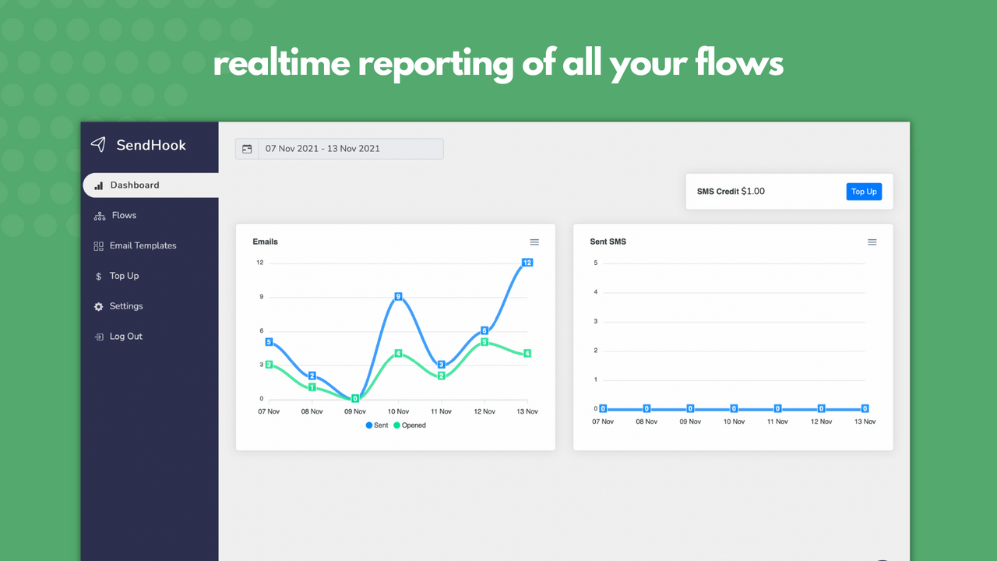997x561 pixels.
Task: Click the Sent SMS 0 point on 10 Nov
Action: [x=734, y=408]
